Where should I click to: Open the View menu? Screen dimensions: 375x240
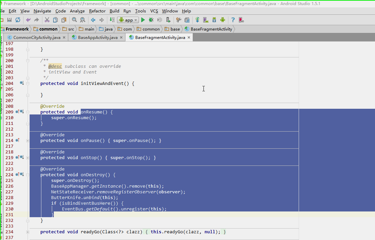(25, 11)
